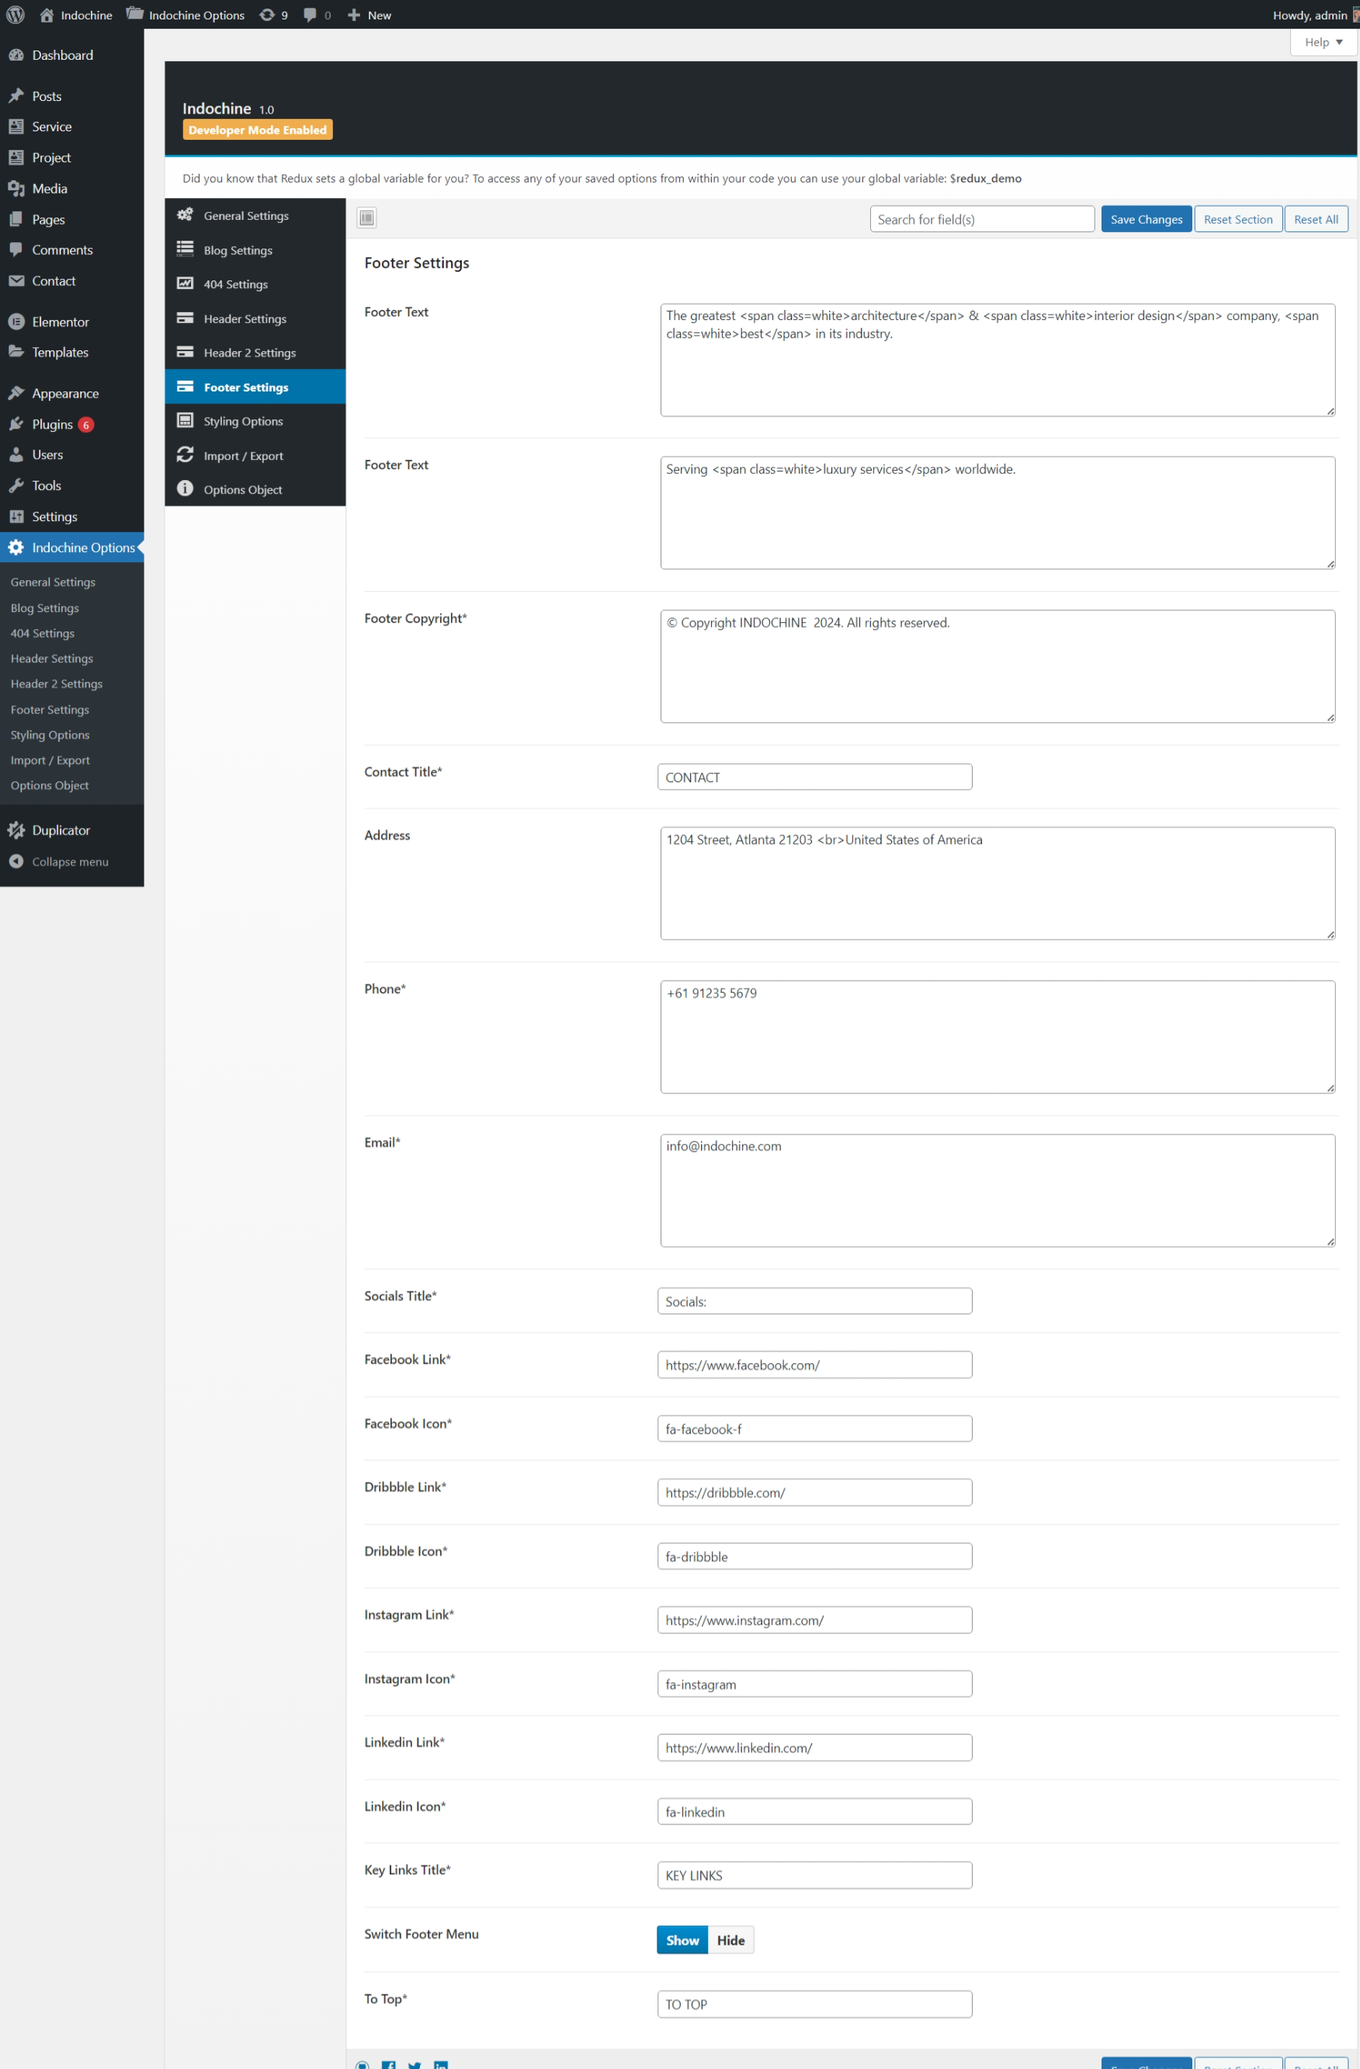Open the New content dropdown
This screenshot has height=2069, width=1360.
coord(369,15)
